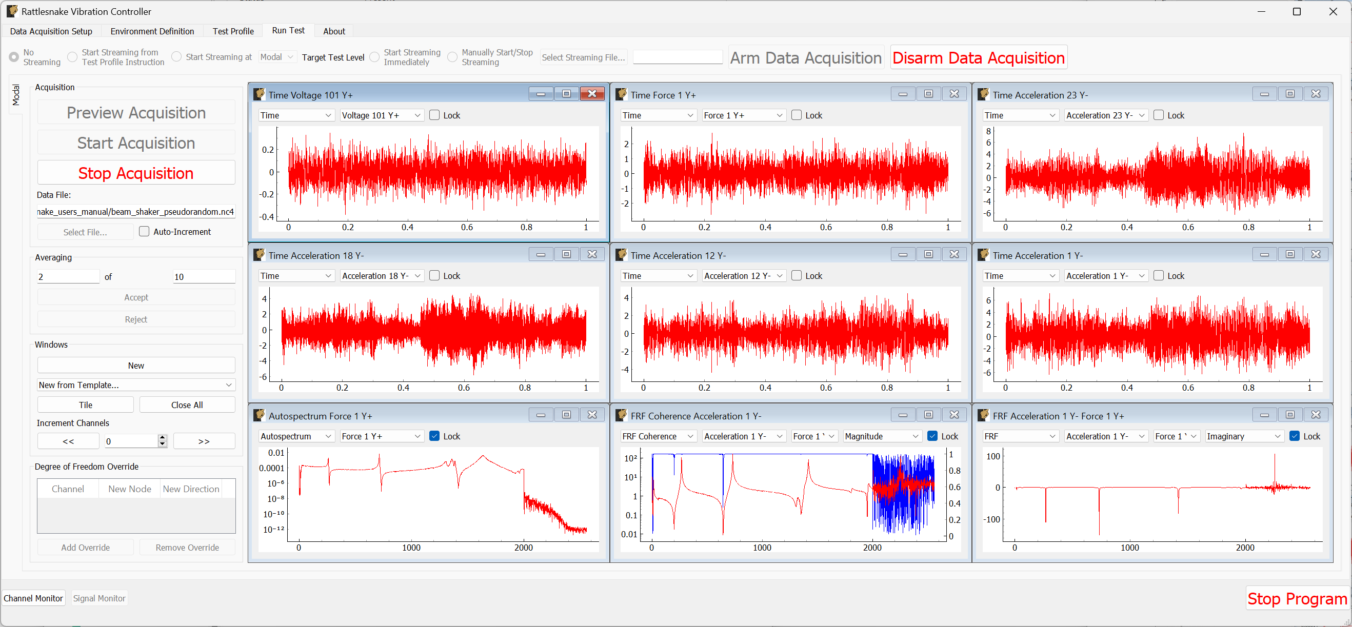Minimize the FRF Acceleration 1 Y- Force window

click(1264, 415)
